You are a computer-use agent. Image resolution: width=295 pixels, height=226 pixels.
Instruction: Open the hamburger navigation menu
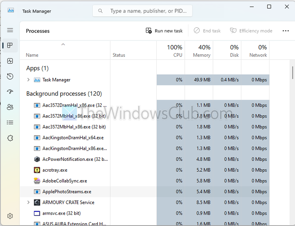pos(10,30)
